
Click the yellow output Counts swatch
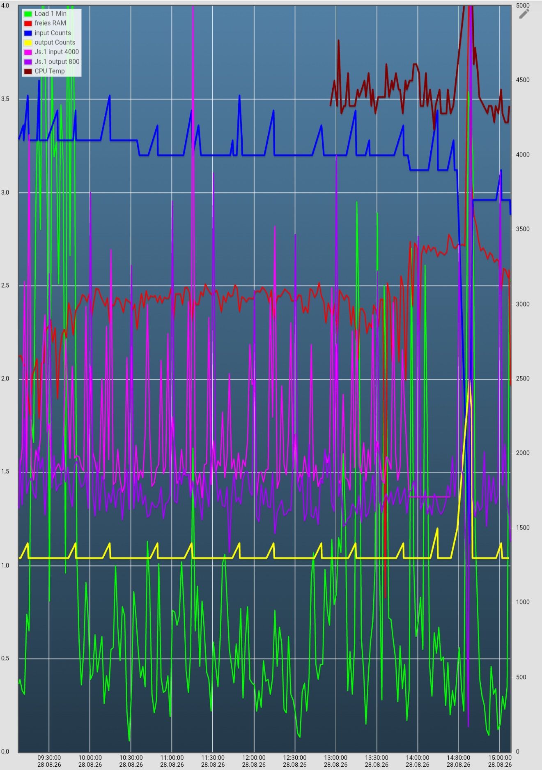pos(28,43)
